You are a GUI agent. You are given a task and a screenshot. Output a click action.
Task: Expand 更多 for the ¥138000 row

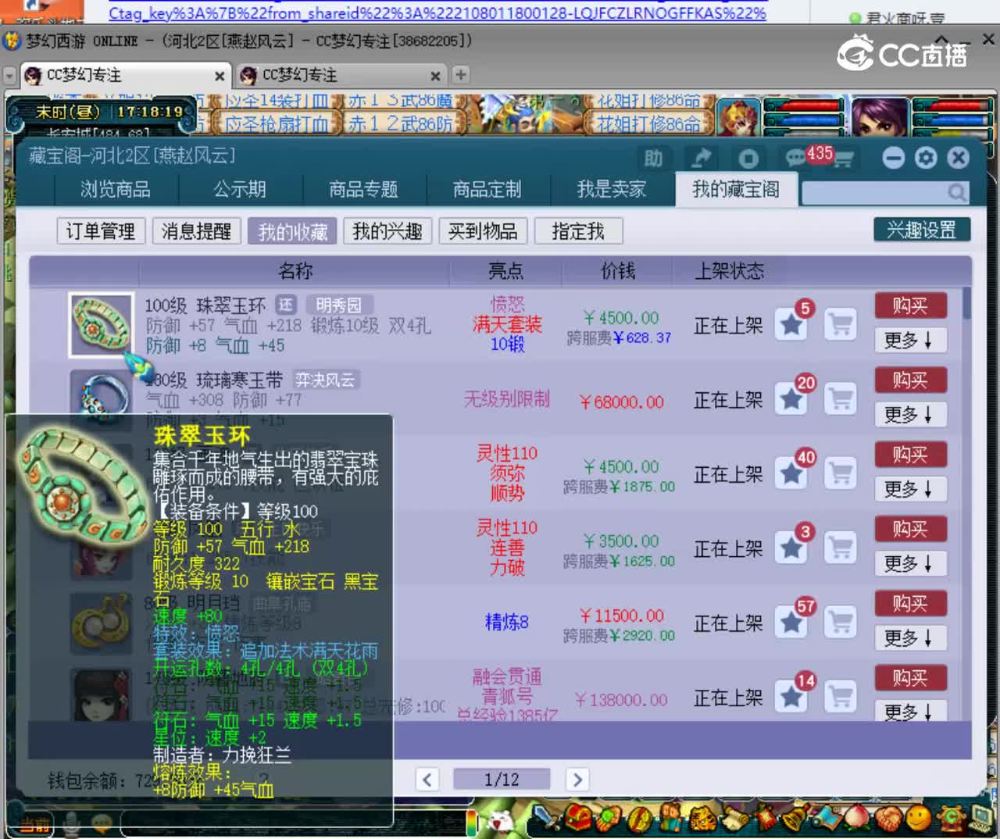910,712
